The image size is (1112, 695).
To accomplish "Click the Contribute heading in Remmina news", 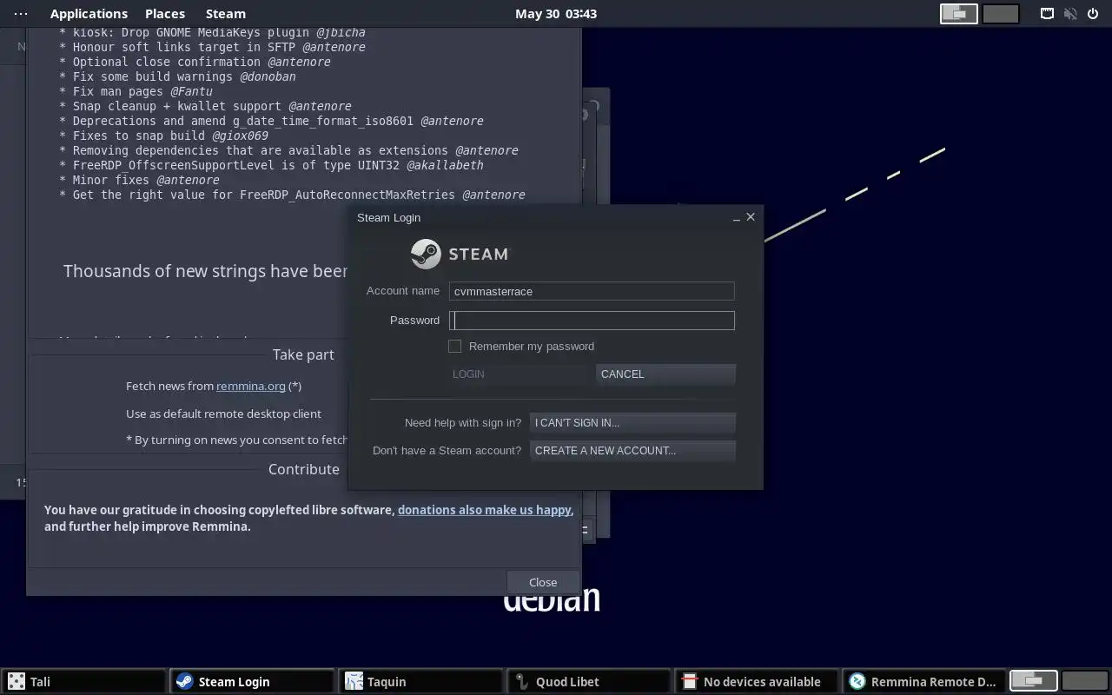I will pyautogui.click(x=304, y=469).
